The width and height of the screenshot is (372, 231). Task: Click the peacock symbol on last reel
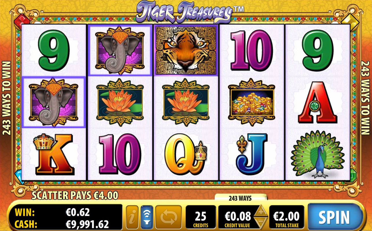[318, 154]
